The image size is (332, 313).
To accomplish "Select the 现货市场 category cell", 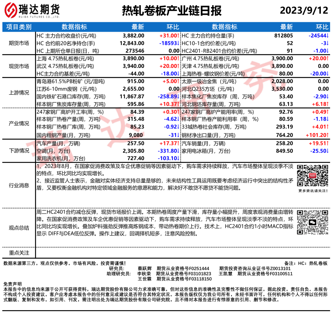I will (18, 66).
